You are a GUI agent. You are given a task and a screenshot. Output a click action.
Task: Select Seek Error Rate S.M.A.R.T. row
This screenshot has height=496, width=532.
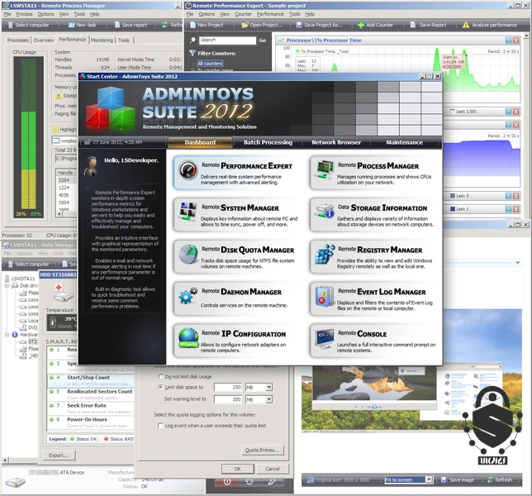tap(91, 408)
